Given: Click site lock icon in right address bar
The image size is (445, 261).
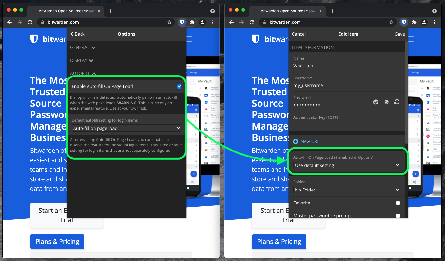Looking at the screenshot, I should coord(264,22).
